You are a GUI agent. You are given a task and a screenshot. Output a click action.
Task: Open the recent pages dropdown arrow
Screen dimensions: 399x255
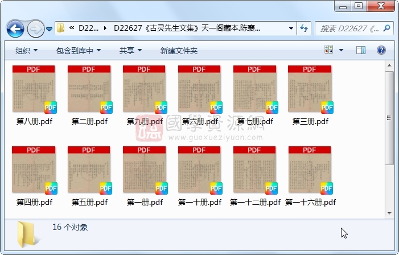click(x=50, y=29)
